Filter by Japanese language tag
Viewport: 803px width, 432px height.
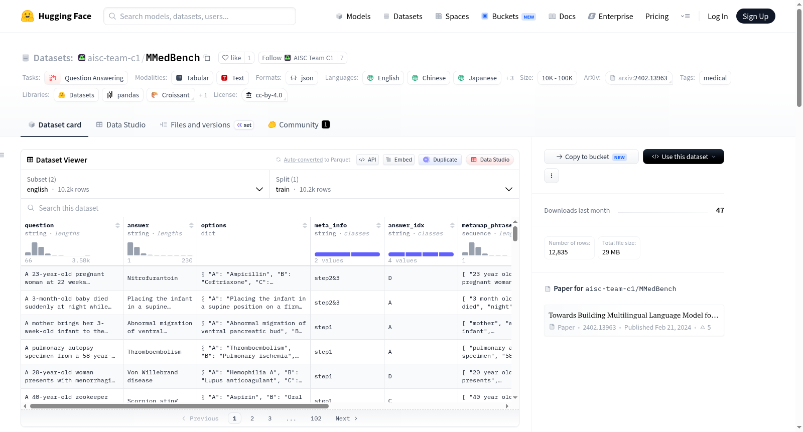477,78
